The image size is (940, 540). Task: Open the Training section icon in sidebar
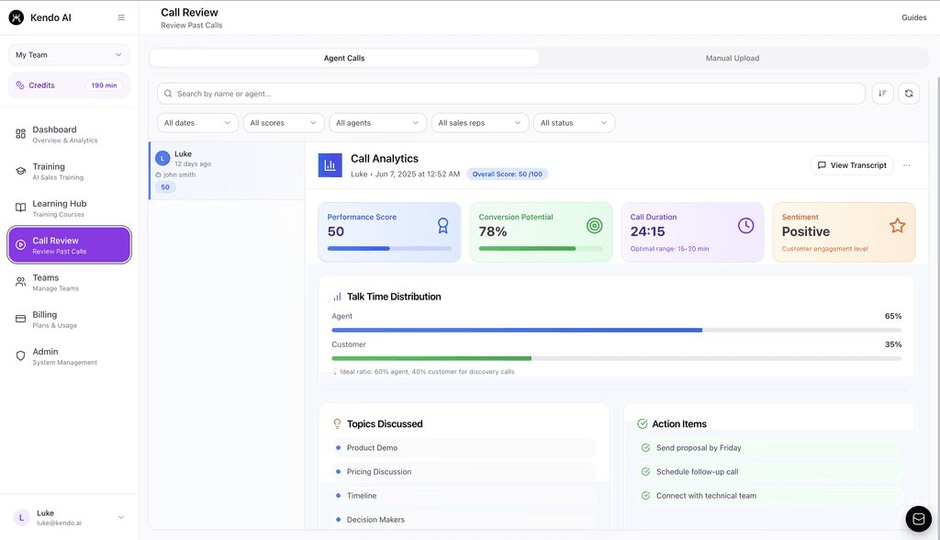(x=20, y=171)
